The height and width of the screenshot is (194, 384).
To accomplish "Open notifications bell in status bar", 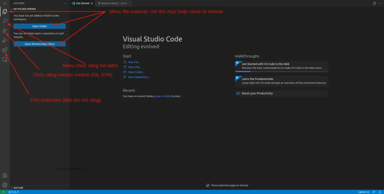I will pos(380,192).
